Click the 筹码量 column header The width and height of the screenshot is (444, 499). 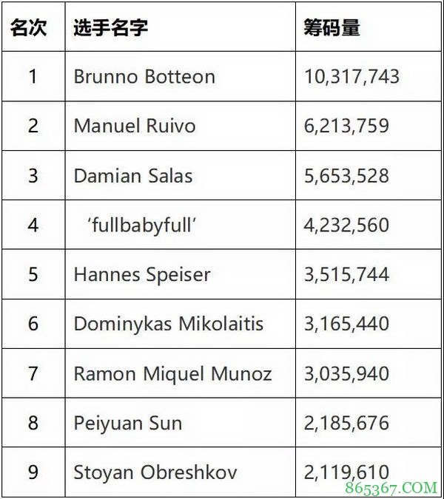point(332,27)
